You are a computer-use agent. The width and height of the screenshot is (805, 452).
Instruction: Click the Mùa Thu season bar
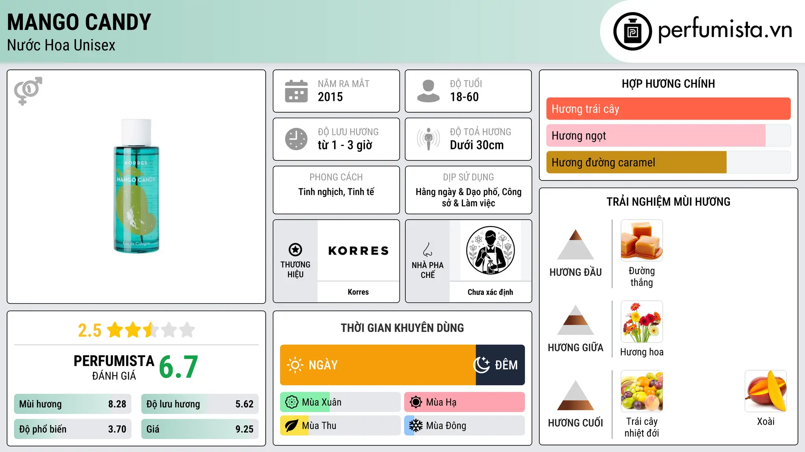pos(340,426)
